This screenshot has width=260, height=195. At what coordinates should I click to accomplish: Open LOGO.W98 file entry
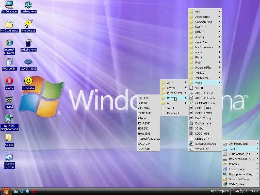pyautogui.click(x=205, y=134)
